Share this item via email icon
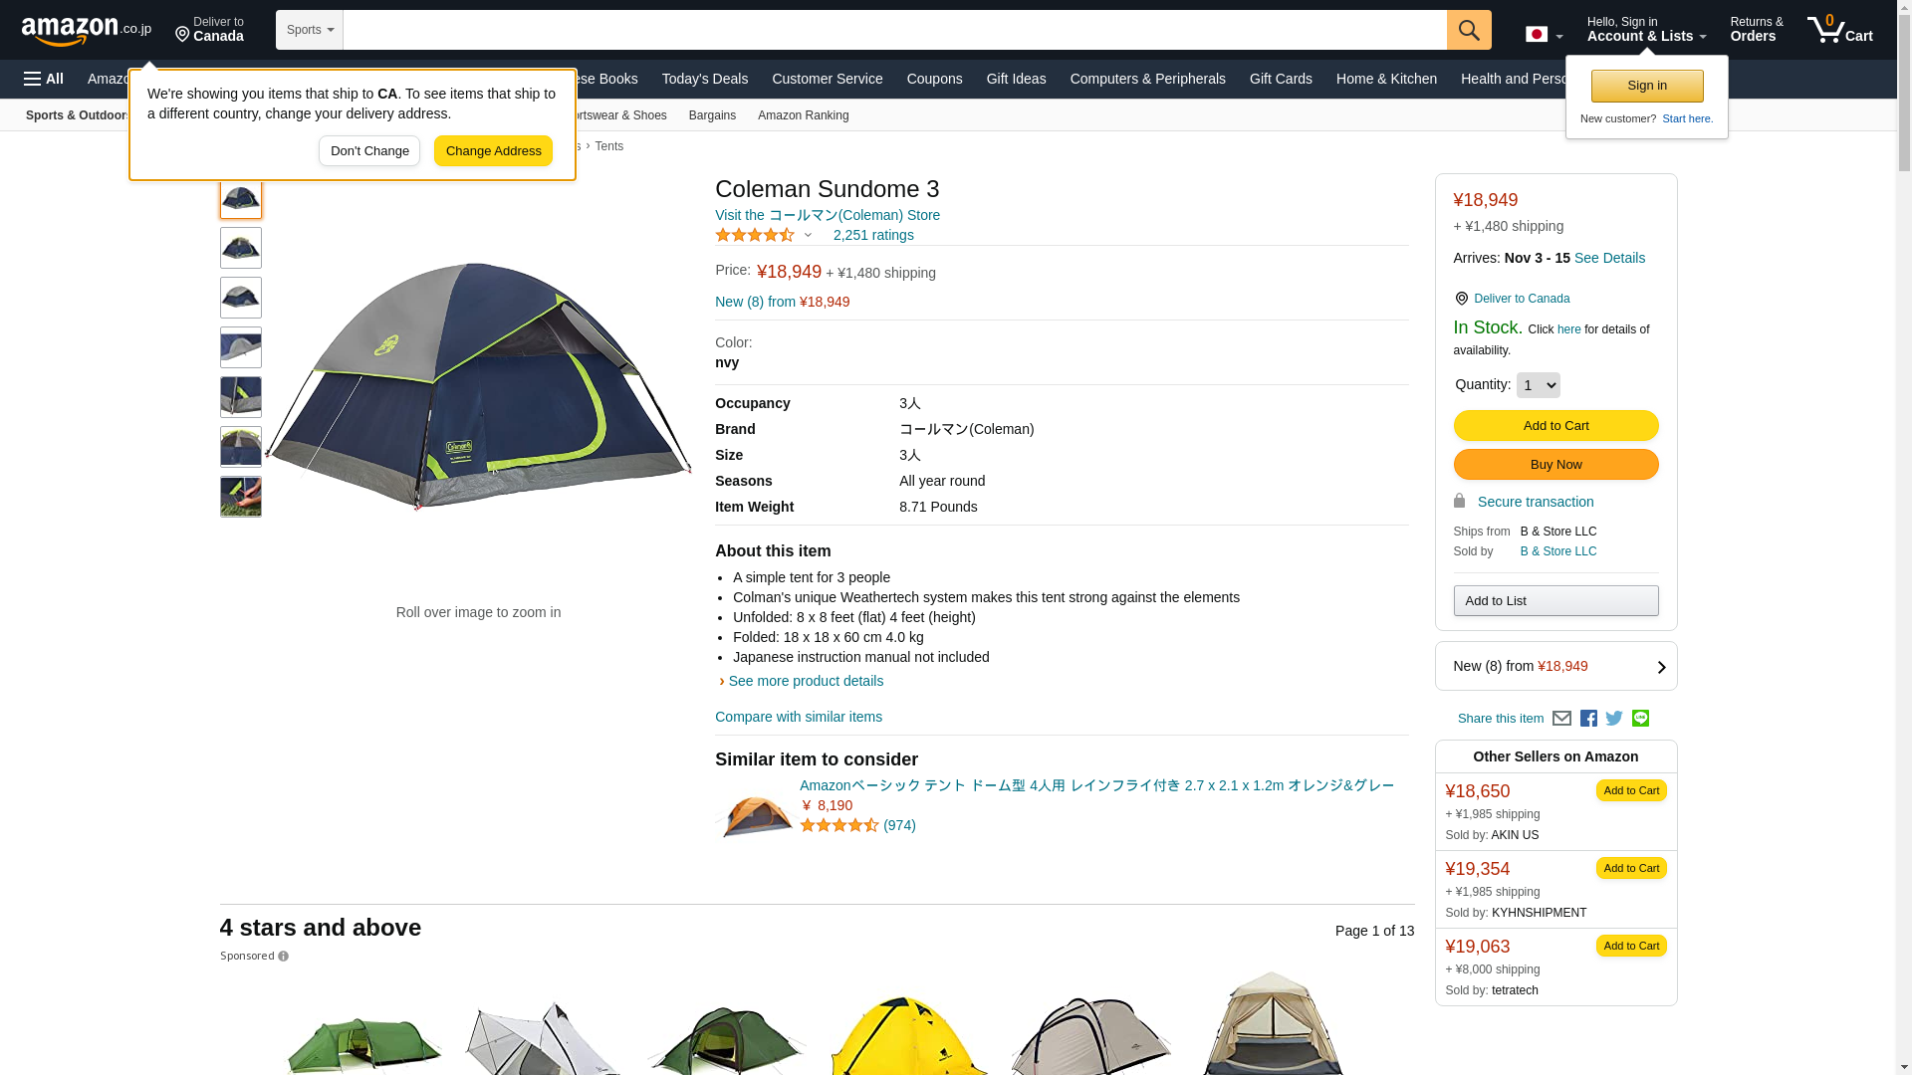 click(1561, 719)
